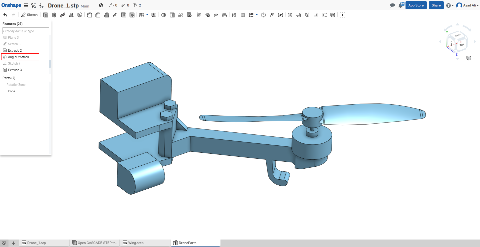Choose the Shell tool
The width and height of the screenshot is (480, 247).
point(123,15)
